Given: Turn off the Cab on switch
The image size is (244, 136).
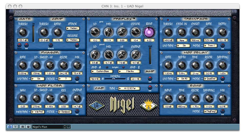Looking at the screenshot, I should 150,88.
